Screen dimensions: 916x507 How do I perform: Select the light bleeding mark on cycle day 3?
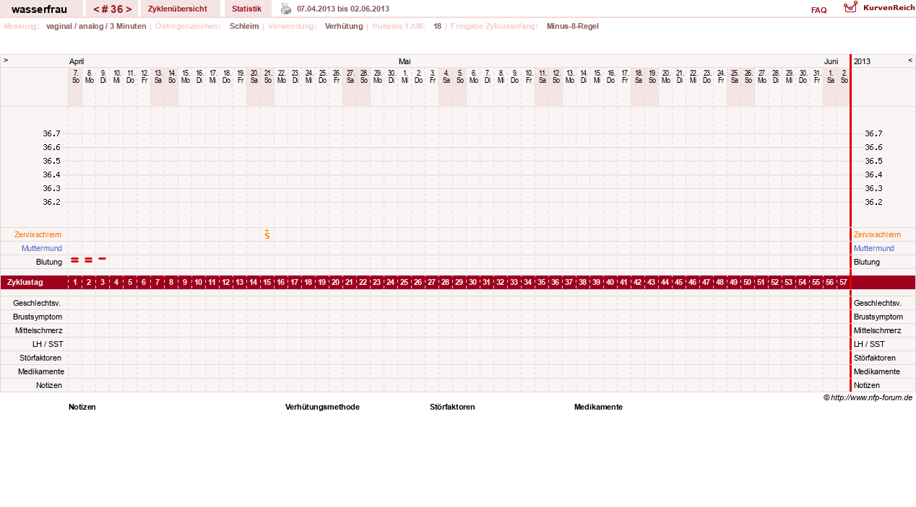[x=103, y=258]
